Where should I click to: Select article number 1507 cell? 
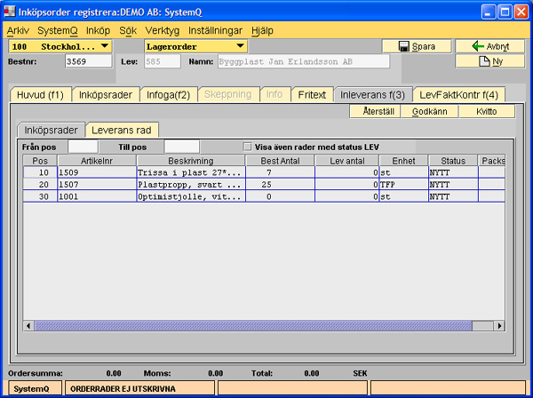tap(97, 185)
